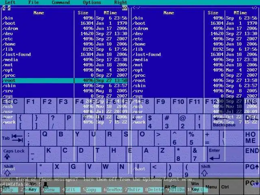Image resolution: width=260 pixels, height=195 pixels.
Task: Tap the F1 key on the on-screen keyboard
Action: [32, 106]
